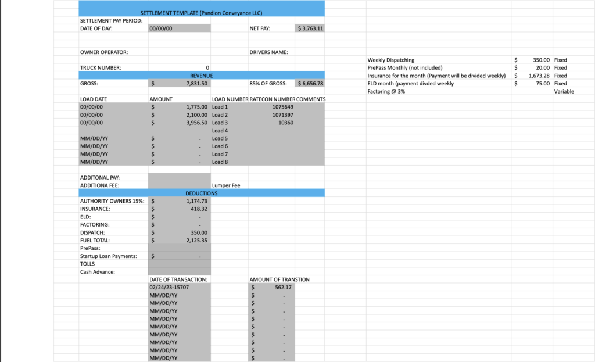595x362 pixels.
Task: Click the GROSS amount 7,831.50
Action: point(180,84)
